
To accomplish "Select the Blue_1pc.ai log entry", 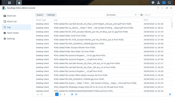I will (103, 40).
